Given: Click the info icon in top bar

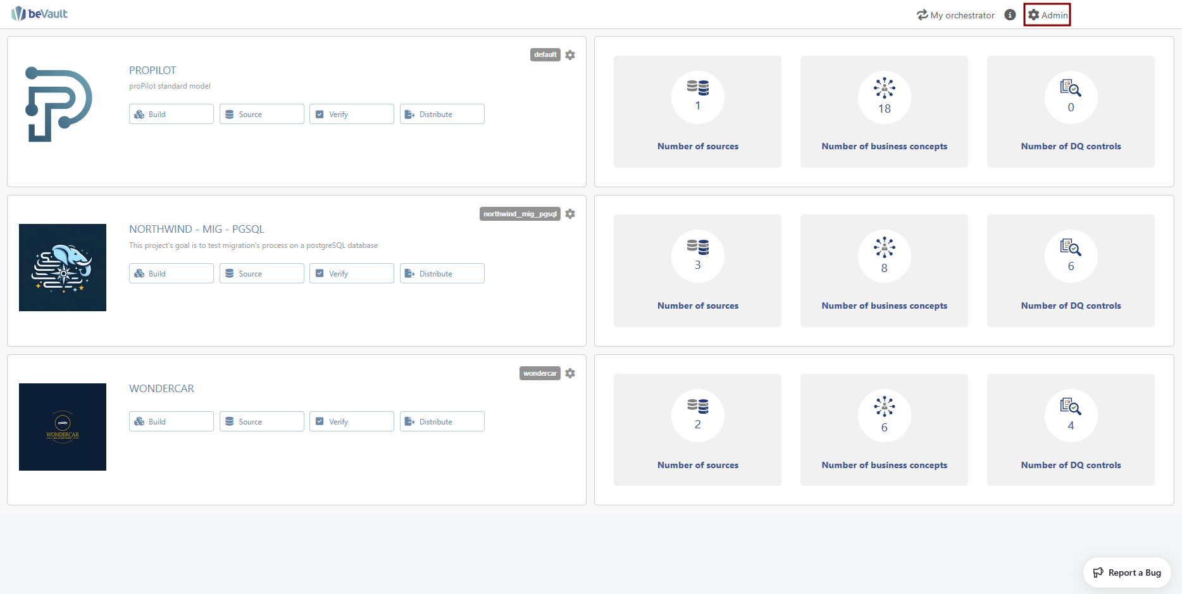Looking at the screenshot, I should [x=1010, y=15].
